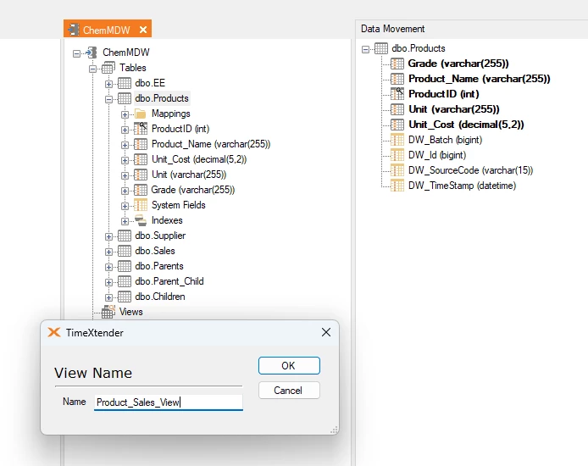Click the dbo.Parent_Child table icon
This screenshot has height=466, width=588.
click(x=125, y=281)
